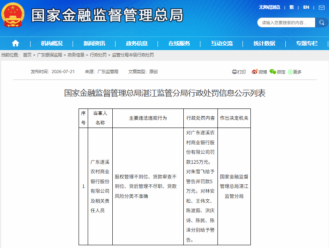Open the 机构概况 menu

52,43
